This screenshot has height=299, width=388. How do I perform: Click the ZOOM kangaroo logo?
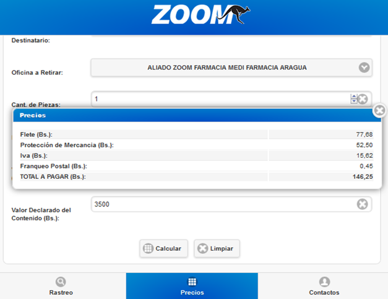tap(200, 14)
